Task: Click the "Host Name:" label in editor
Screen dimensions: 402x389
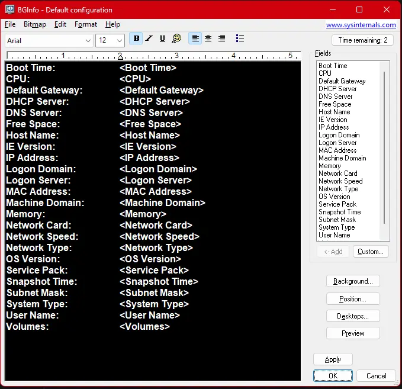Action: click(x=33, y=135)
